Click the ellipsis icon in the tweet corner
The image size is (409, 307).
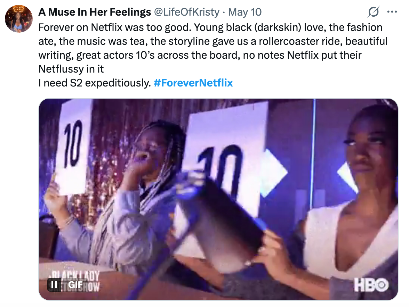(392, 11)
